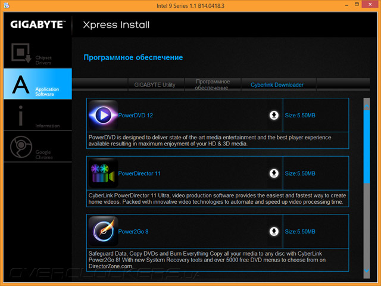Click the Power2Go 8 title link
Screen dimensions: 381x286
click(x=133, y=232)
